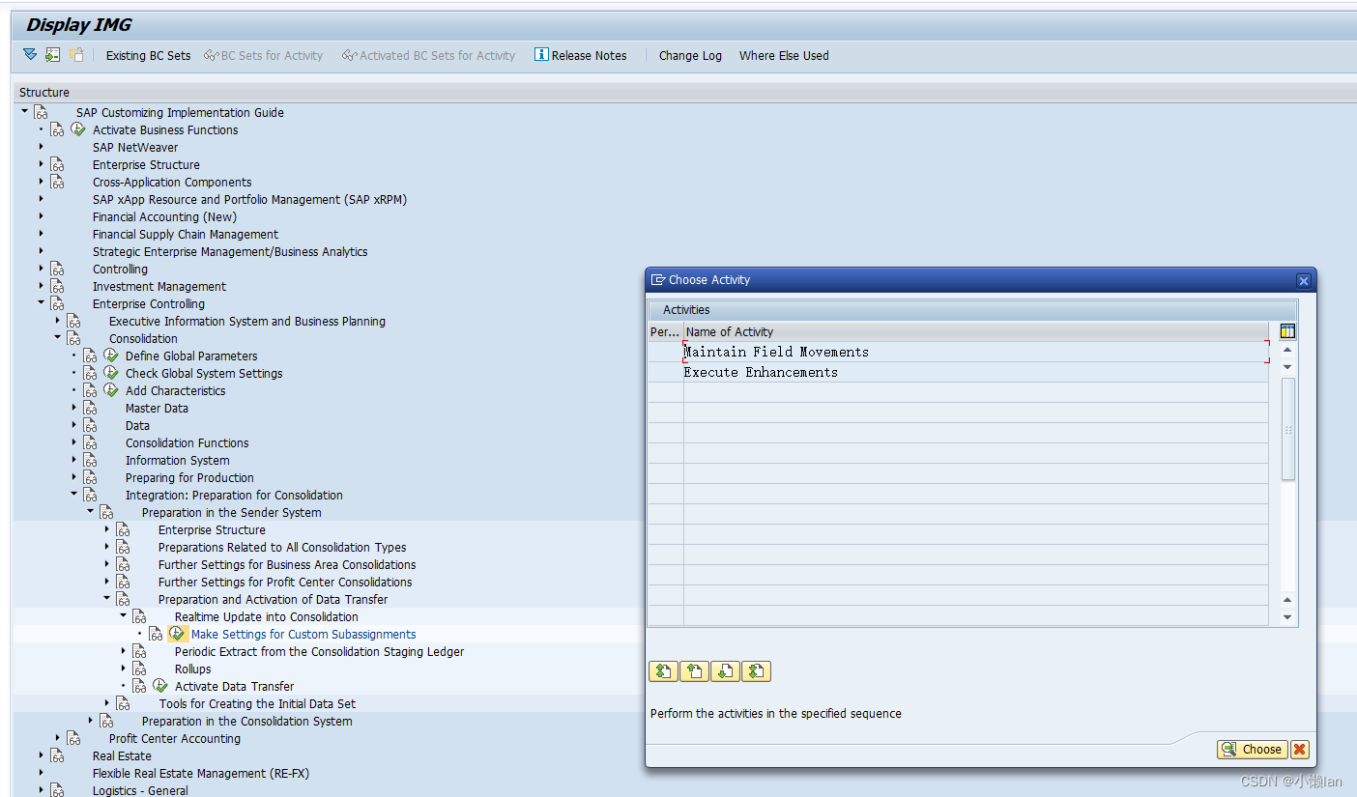The width and height of the screenshot is (1357, 797).
Task: Click the Release Notes button
Action: pyautogui.click(x=580, y=55)
